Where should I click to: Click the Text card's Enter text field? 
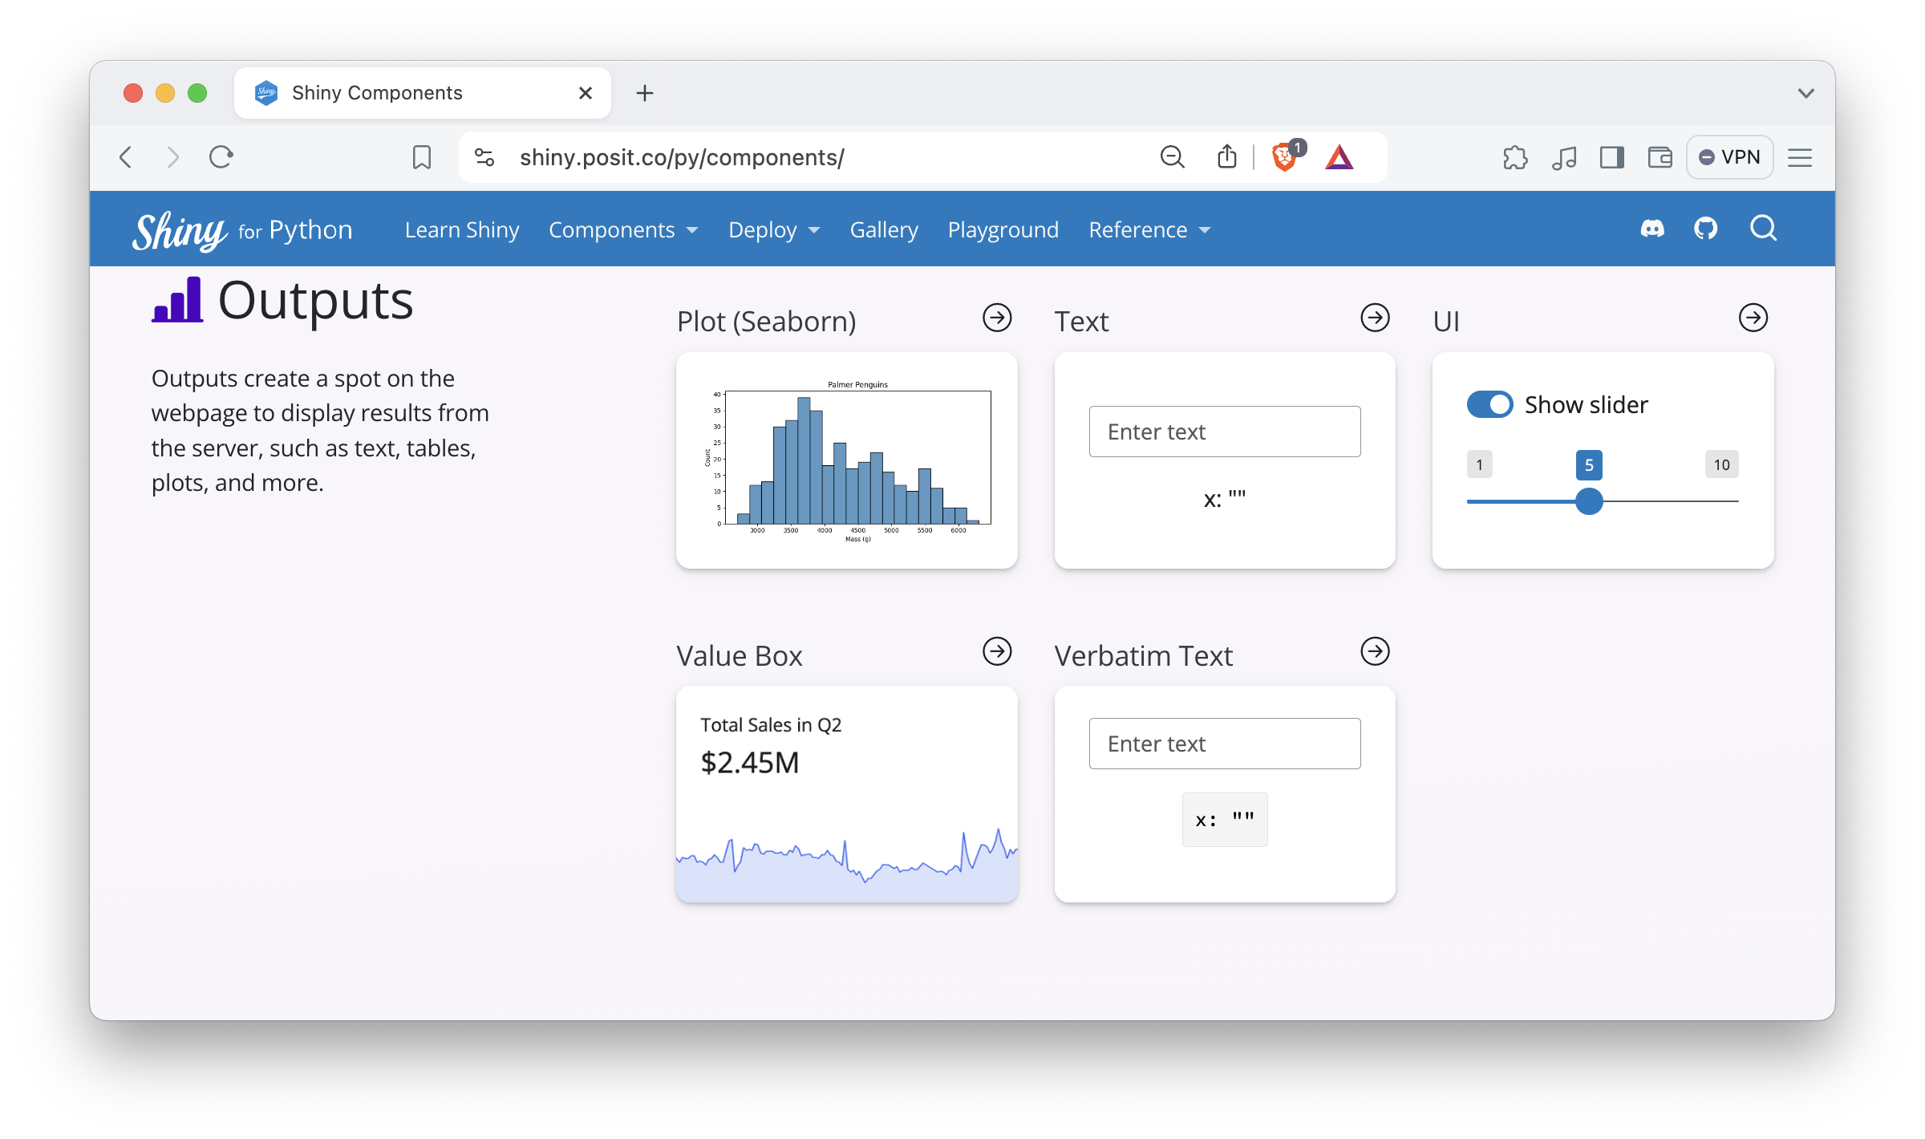pos(1224,432)
